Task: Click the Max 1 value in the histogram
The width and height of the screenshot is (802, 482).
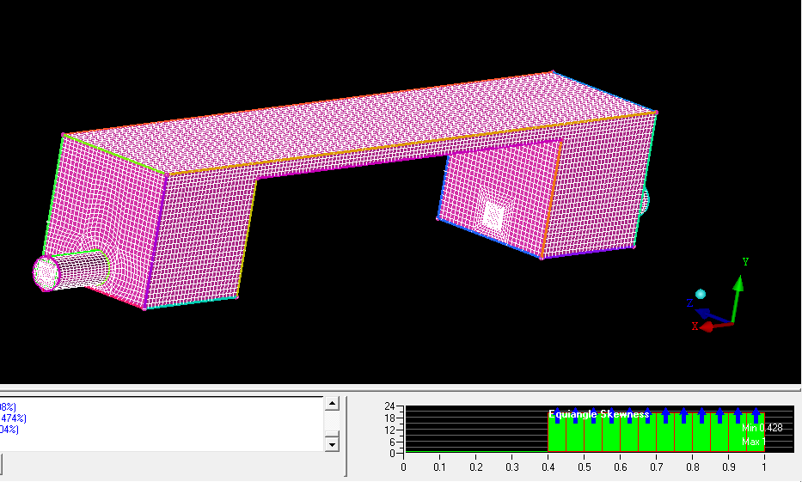Action: tap(753, 442)
